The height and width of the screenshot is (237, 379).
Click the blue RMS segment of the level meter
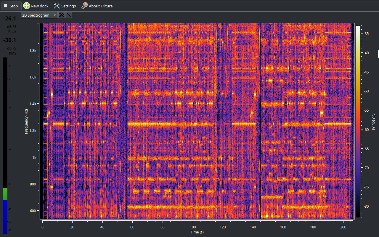pos(5,216)
